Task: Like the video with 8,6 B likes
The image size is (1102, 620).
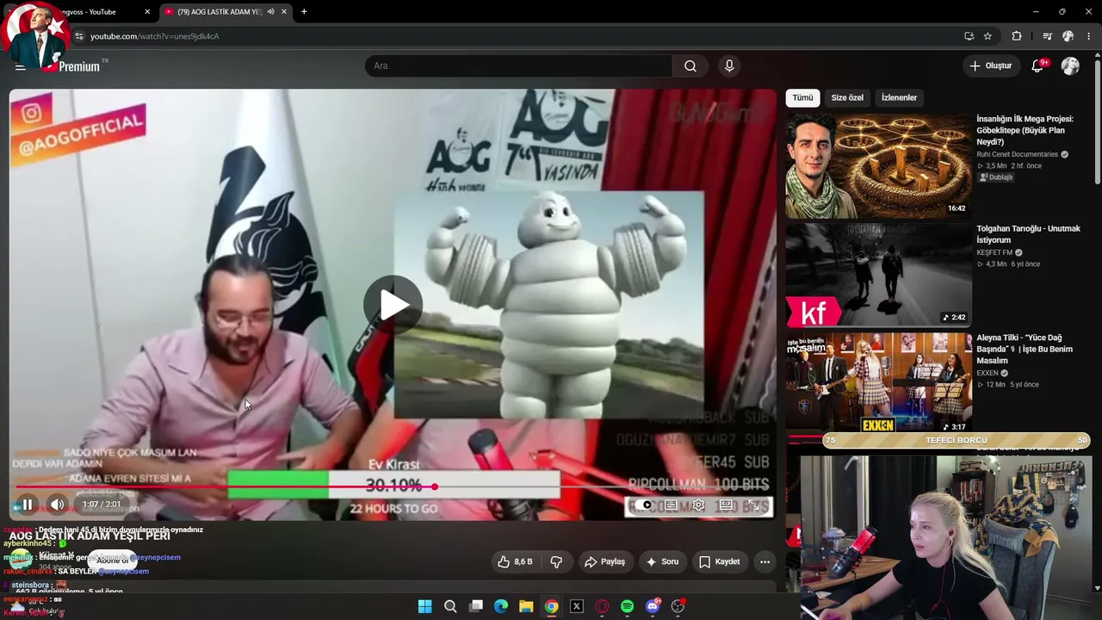Action: pos(514,561)
